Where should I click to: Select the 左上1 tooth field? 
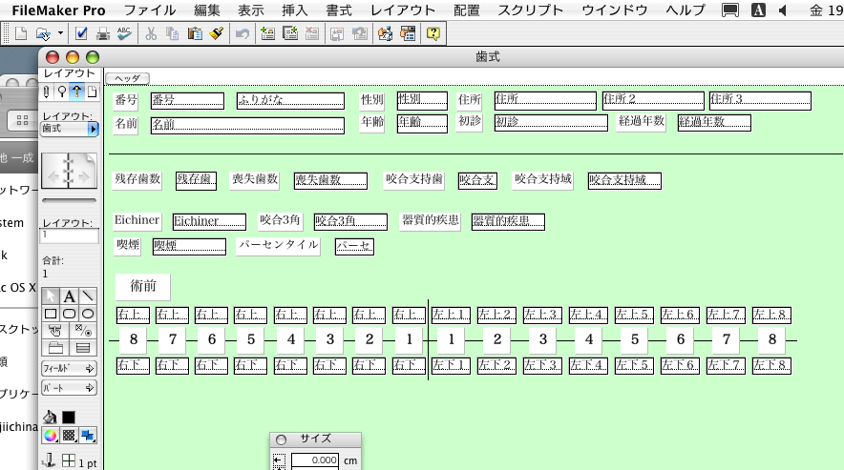(451, 316)
